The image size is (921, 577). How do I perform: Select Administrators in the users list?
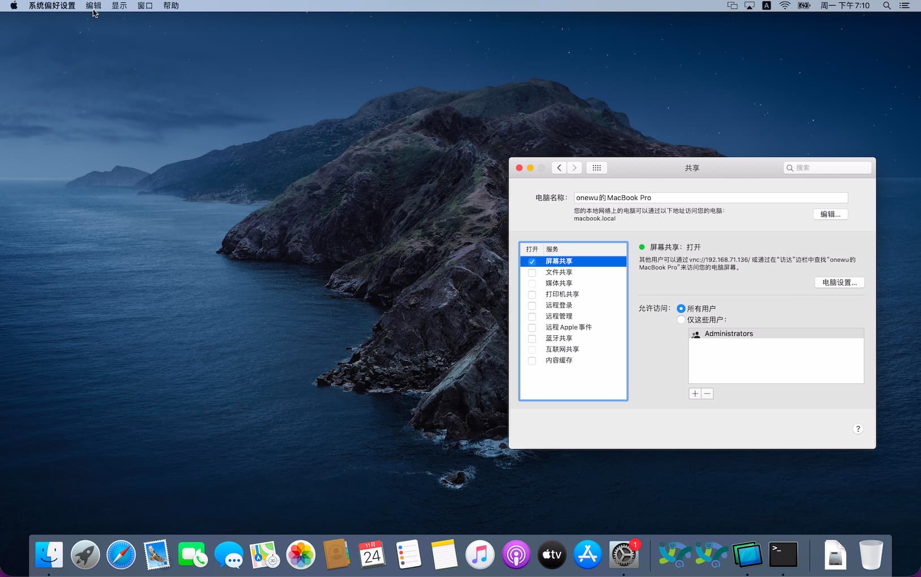[x=729, y=334]
